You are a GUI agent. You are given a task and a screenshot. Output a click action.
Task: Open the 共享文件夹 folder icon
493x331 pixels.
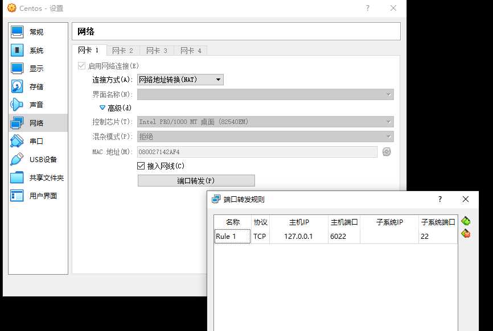tap(17, 177)
